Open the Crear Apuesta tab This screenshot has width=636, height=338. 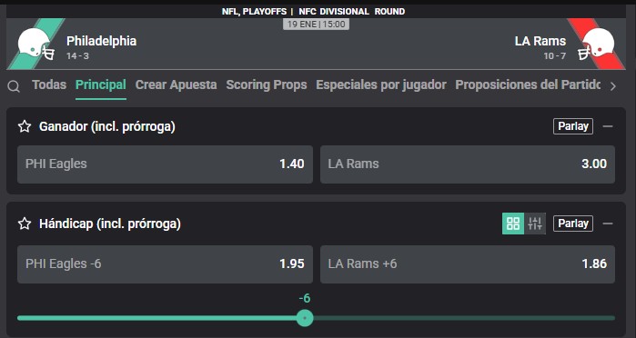[x=176, y=84]
